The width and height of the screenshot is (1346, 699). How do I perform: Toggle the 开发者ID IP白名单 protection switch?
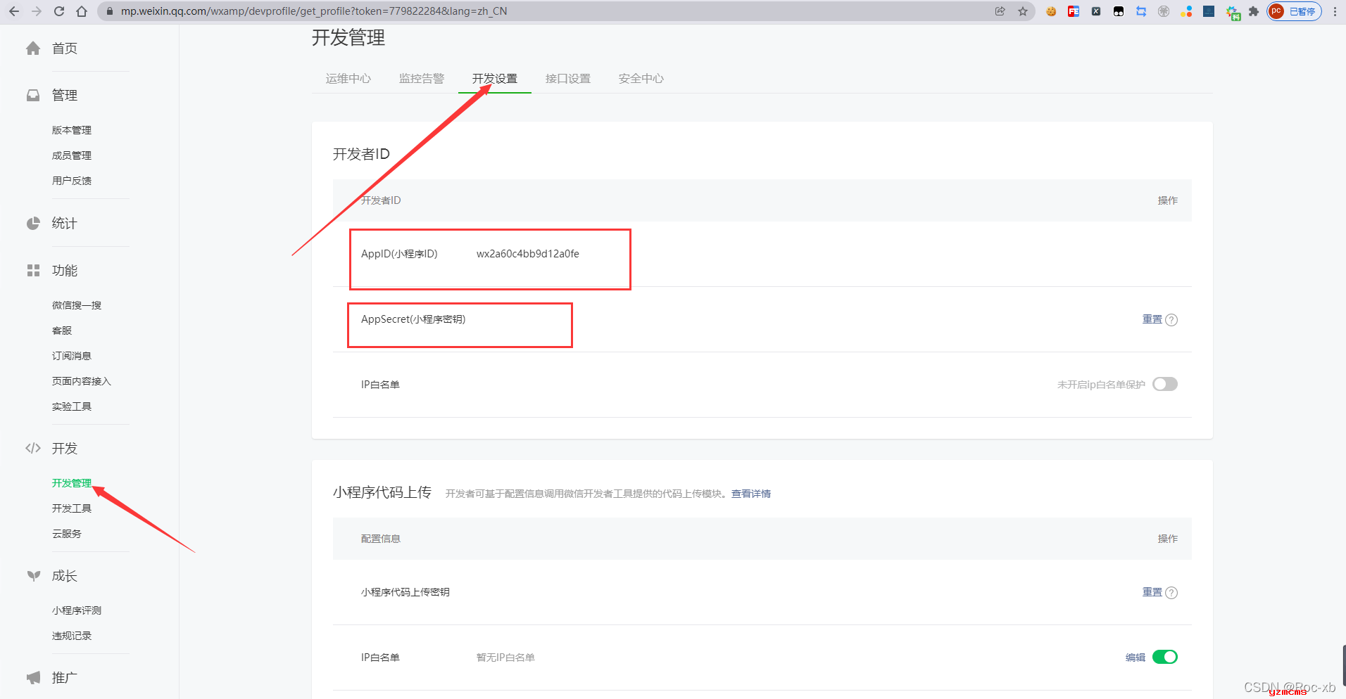click(x=1165, y=384)
